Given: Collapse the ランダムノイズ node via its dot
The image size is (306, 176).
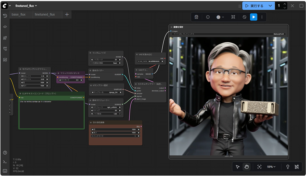Looking at the screenshot, I should [90, 53].
